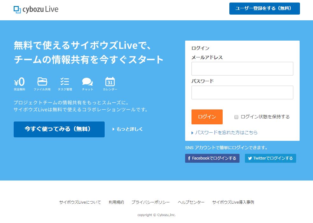The height and width of the screenshot is (223, 313).
Task: Click the チャット speech bubble icon
Action: click(87, 82)
